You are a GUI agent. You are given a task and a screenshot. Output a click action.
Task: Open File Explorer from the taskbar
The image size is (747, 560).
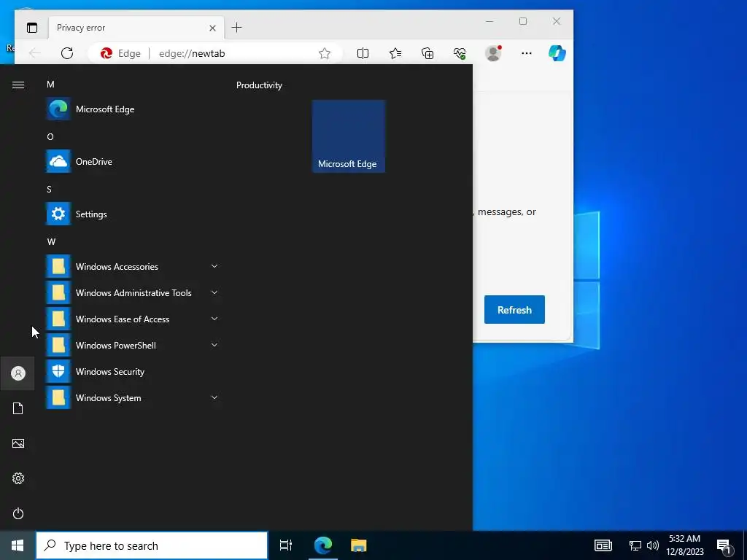(359, 545)
